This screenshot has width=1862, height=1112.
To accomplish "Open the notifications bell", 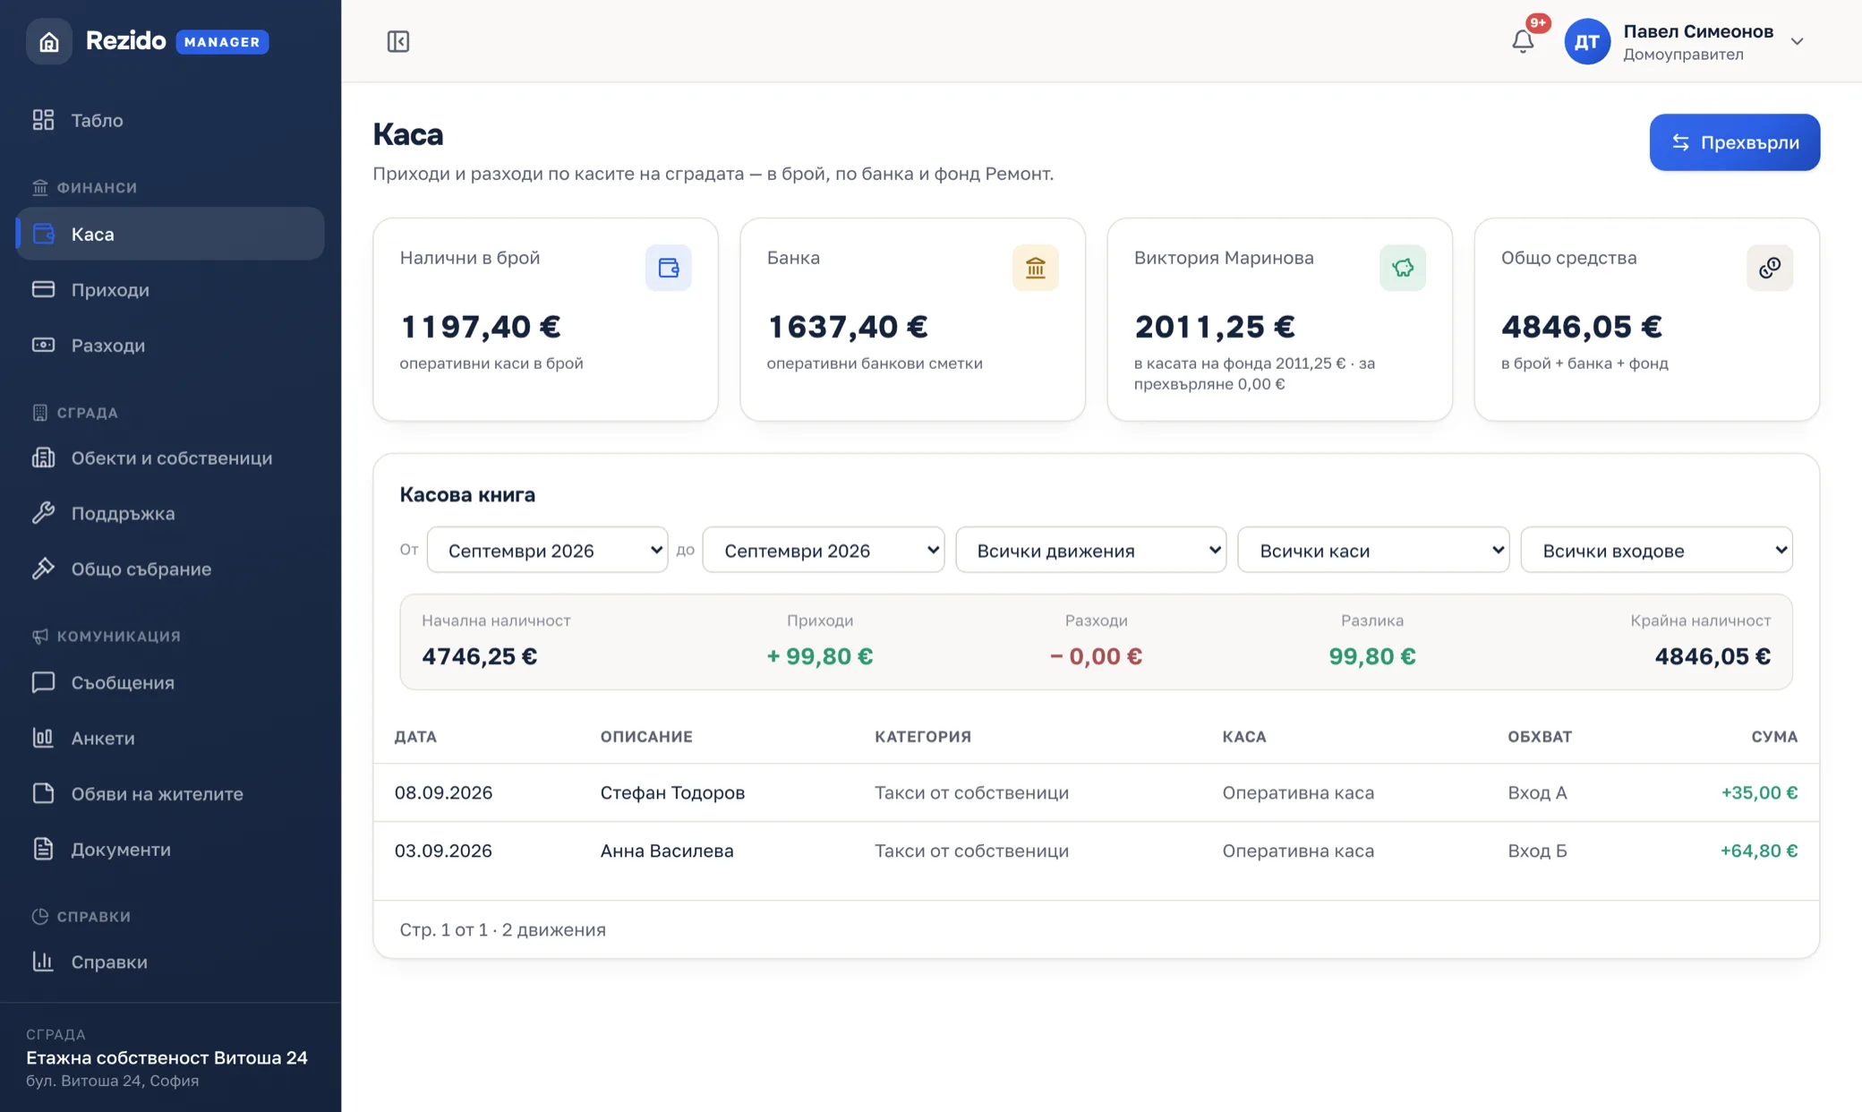I will [1523, 41].
